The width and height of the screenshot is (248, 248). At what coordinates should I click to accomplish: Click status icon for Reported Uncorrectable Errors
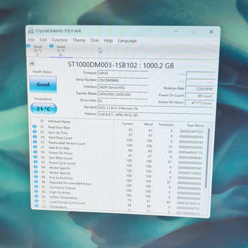coord(36,182)
